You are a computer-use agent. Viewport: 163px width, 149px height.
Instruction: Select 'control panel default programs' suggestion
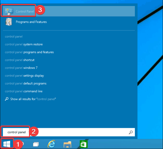point(25,84)
